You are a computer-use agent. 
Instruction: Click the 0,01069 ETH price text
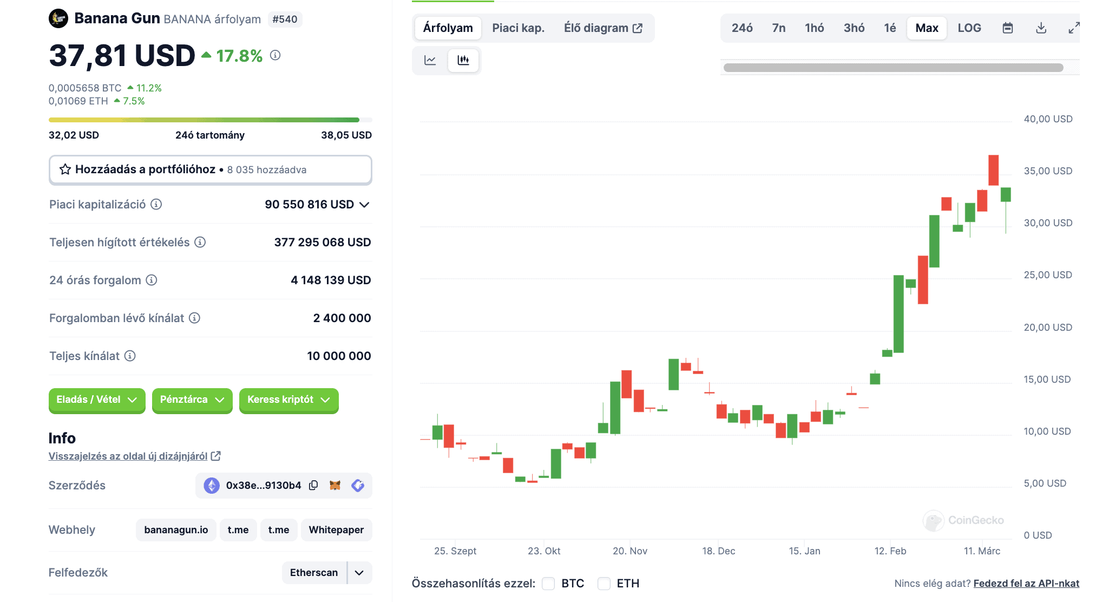point(78,101)
